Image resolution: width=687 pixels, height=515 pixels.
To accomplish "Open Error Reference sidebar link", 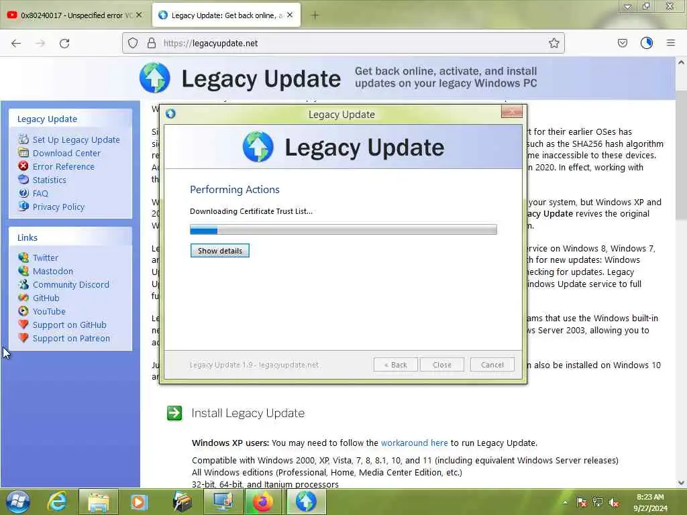I will [x=63, y=166].
